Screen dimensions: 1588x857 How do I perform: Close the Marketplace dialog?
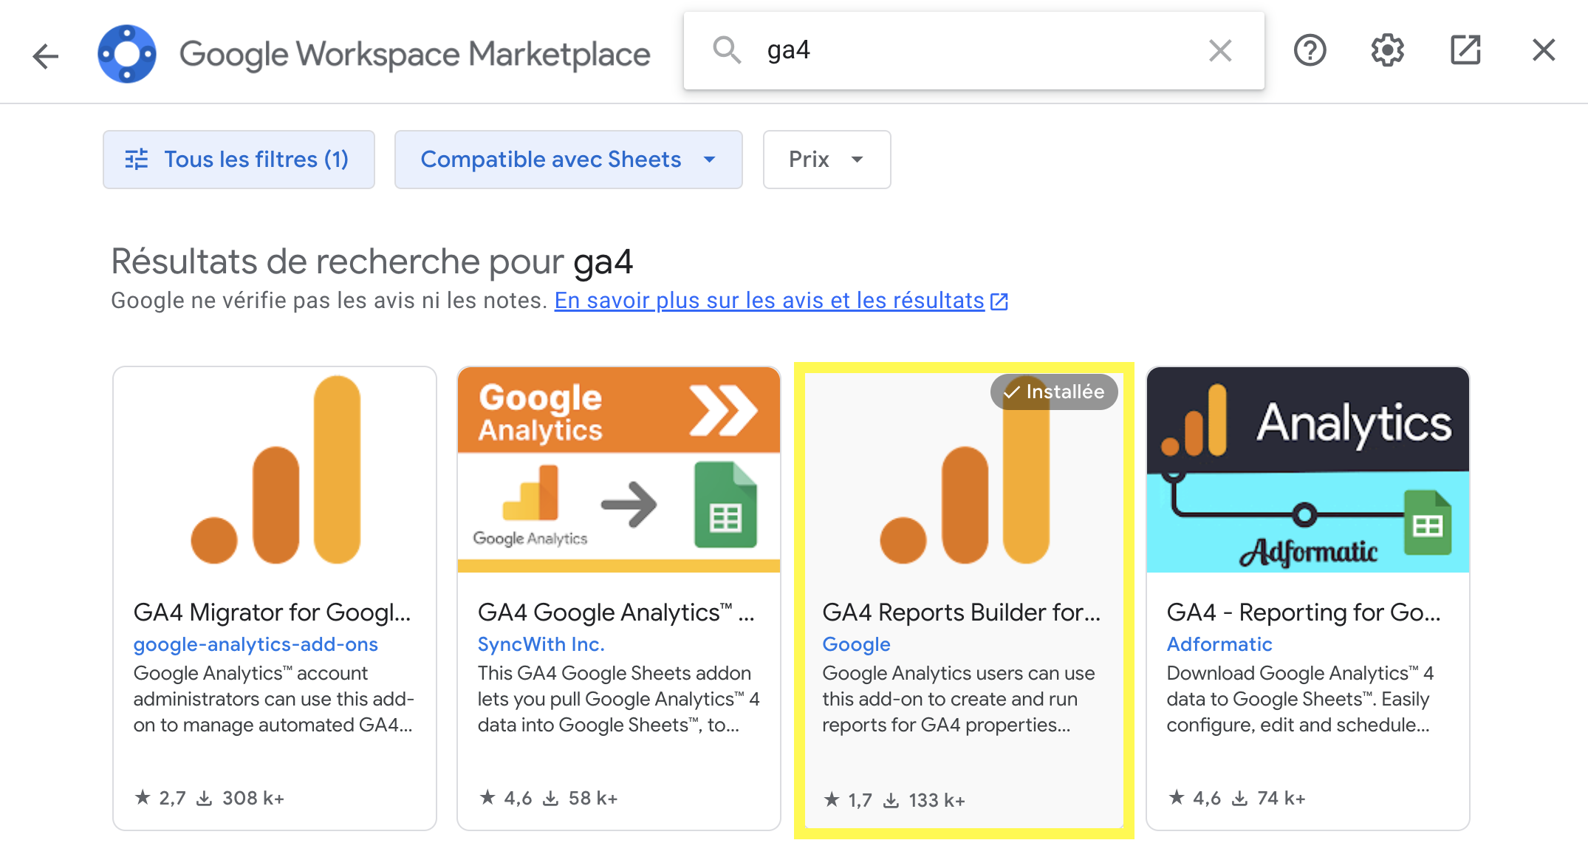[1544, 51]
